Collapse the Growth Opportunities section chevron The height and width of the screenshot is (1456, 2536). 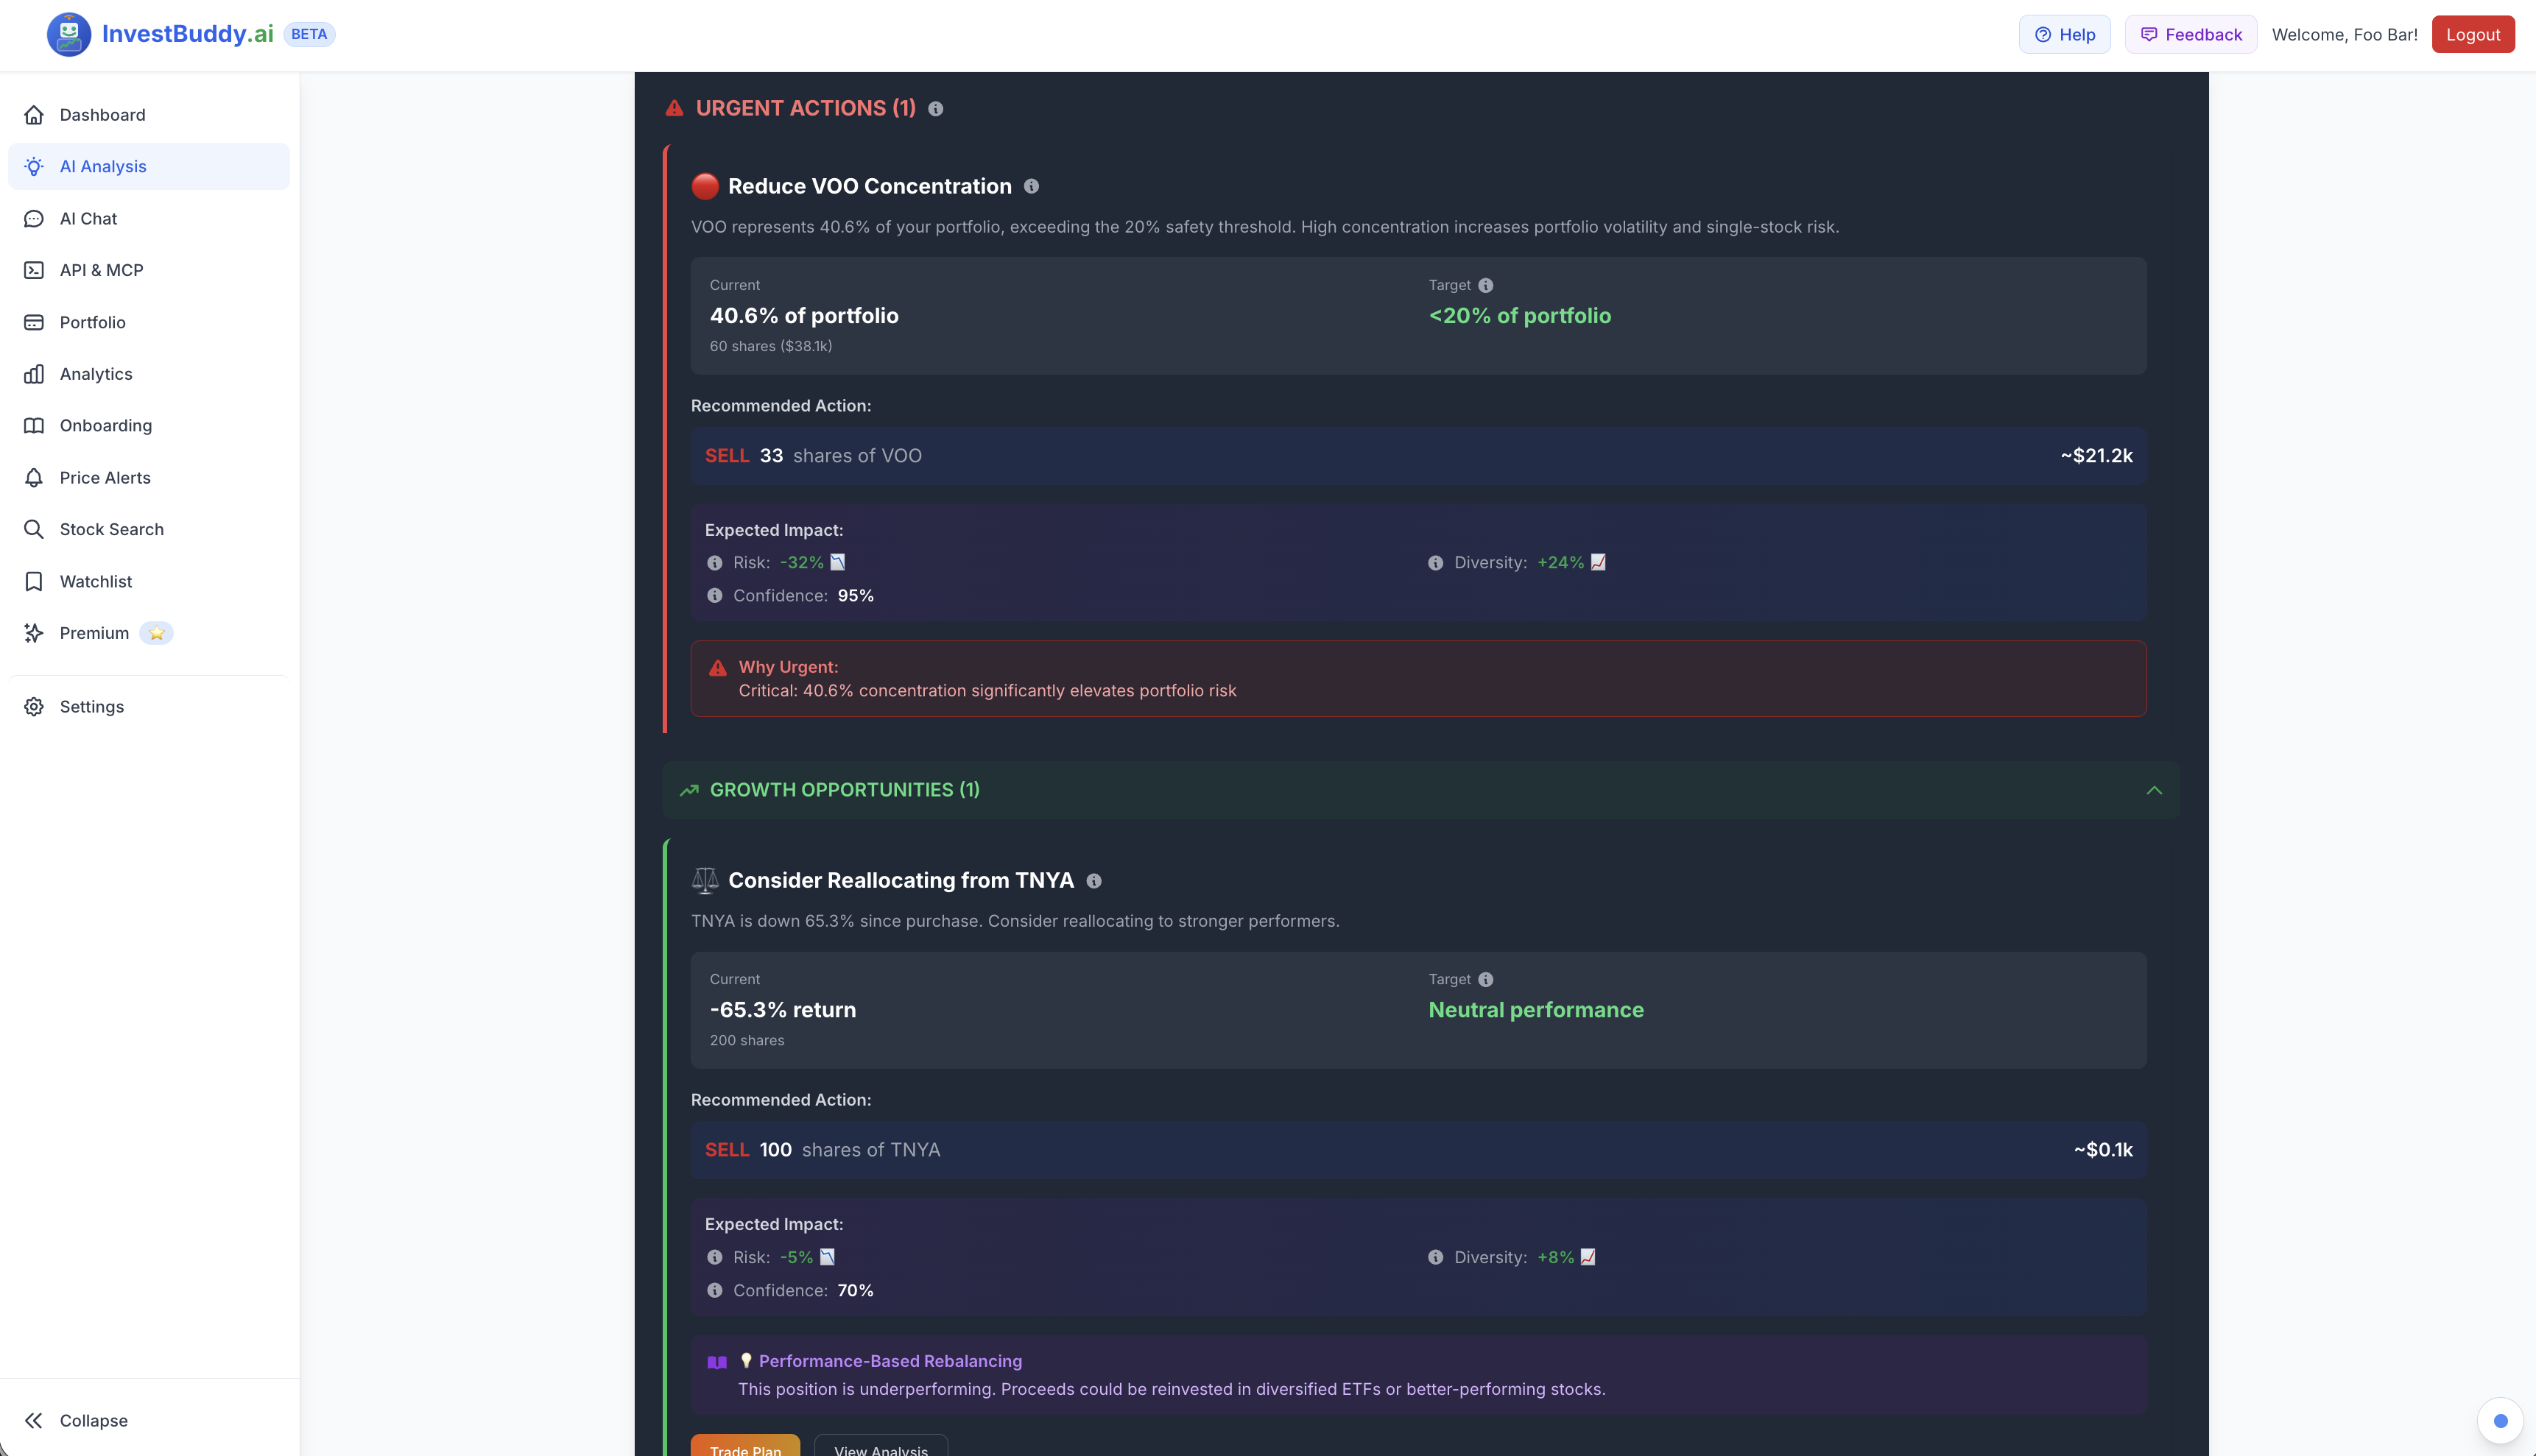coord(2154,790)
